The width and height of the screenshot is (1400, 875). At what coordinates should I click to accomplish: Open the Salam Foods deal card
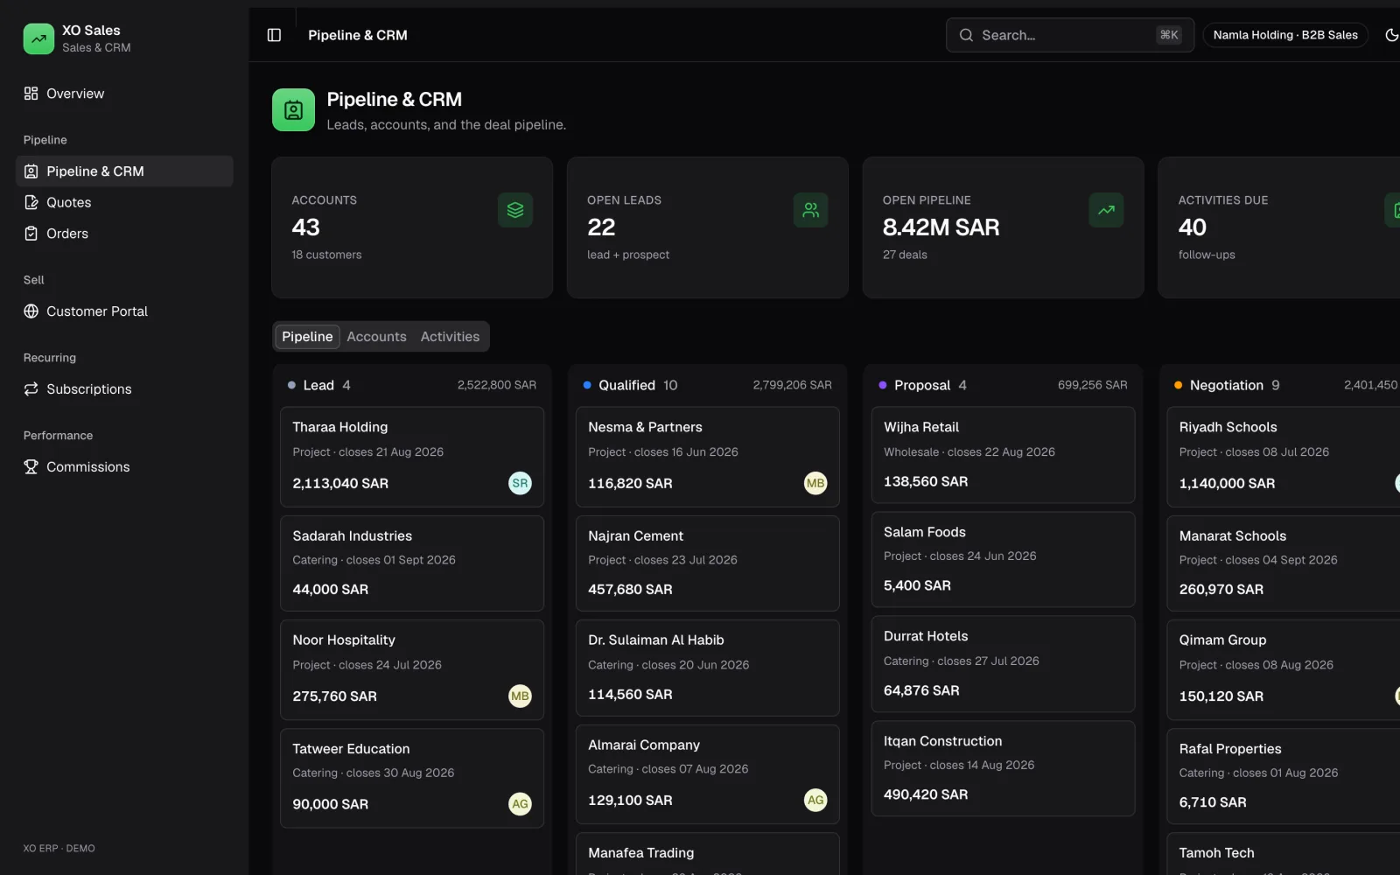(x=1003, y=560)
